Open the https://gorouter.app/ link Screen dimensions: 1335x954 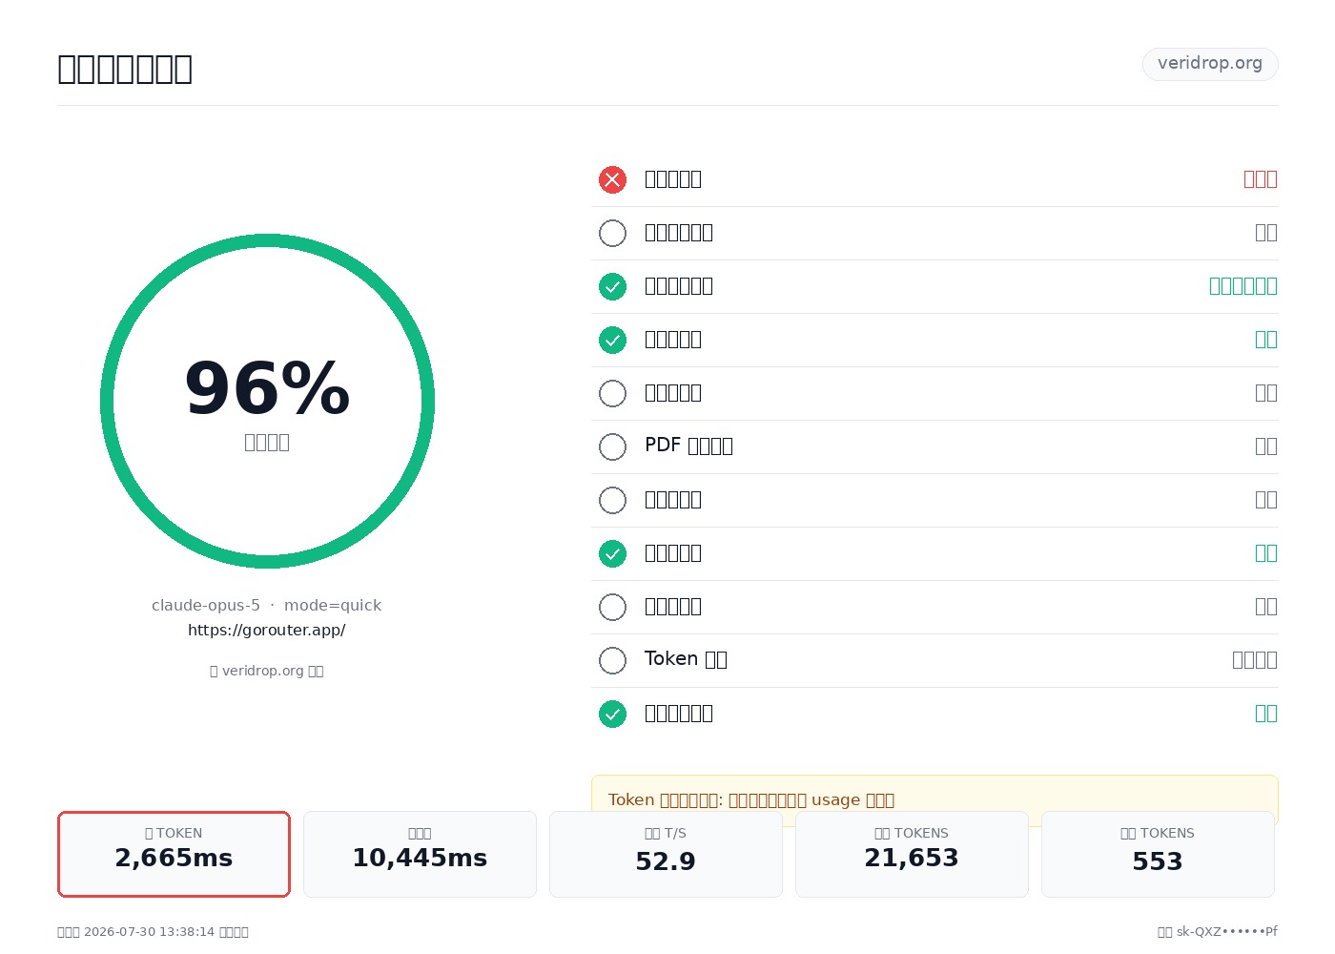click(x=266, y=630)
